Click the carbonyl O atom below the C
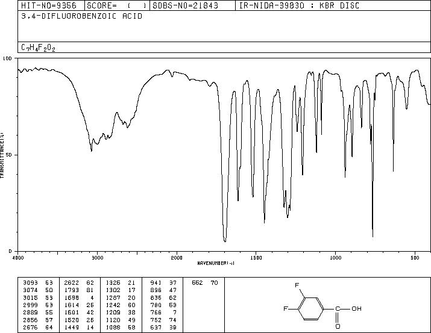Image resolution: width=431 pixels, height=333 pixels. coord(338,326)
